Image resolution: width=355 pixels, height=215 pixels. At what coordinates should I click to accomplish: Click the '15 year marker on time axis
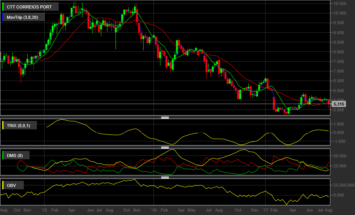pyautogui.click(x=44, y=211)
